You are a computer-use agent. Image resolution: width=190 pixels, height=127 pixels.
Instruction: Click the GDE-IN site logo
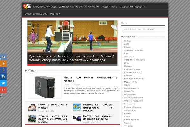[27, 6]
